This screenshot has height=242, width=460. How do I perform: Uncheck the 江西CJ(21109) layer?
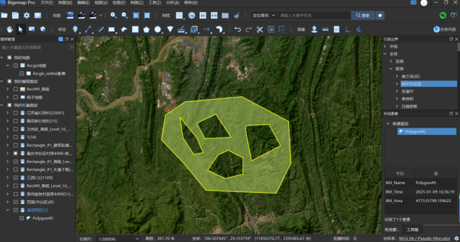coord(15,178)
